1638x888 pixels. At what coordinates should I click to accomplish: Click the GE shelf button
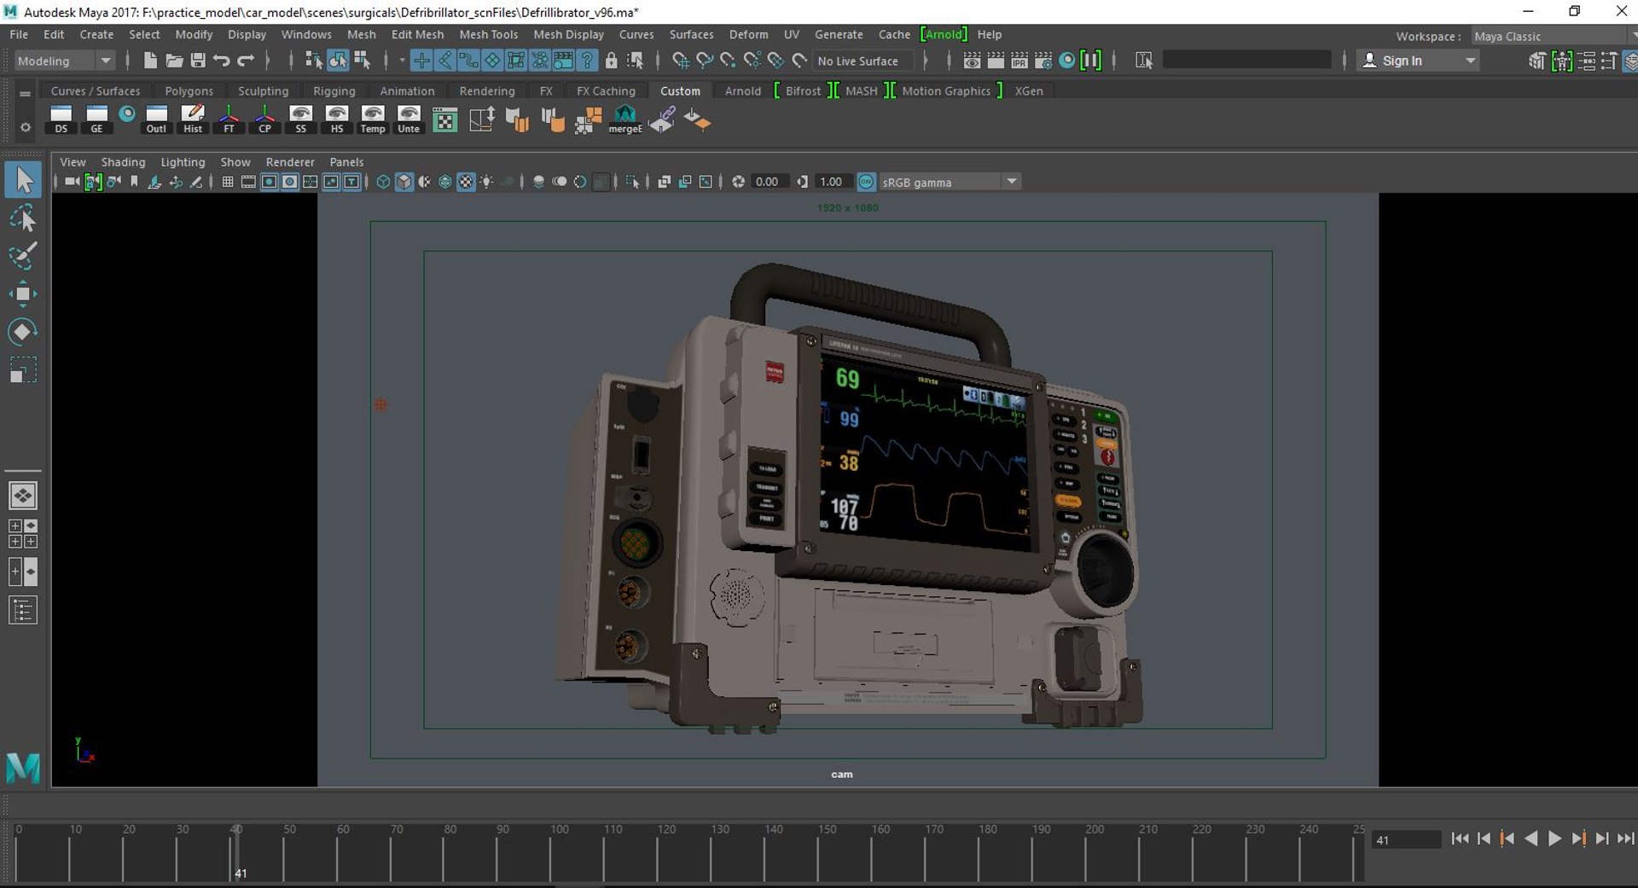tap(96, 119)
